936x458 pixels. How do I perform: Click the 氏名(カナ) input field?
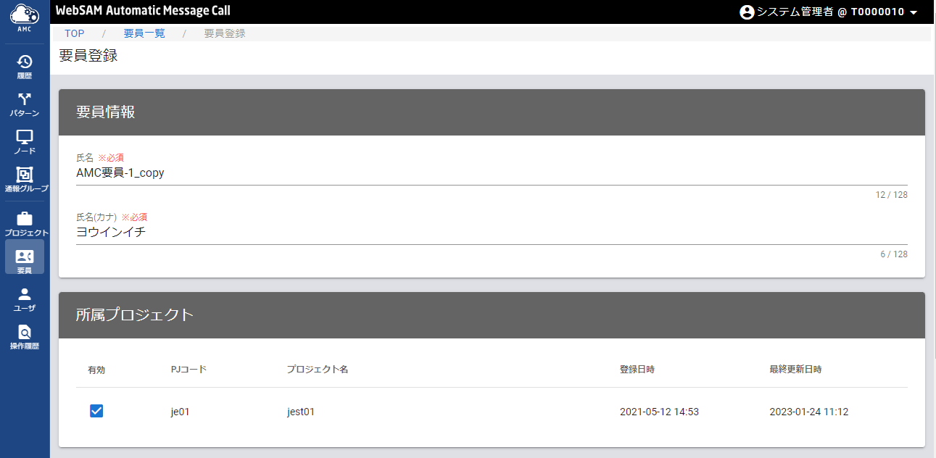point(492,233)
